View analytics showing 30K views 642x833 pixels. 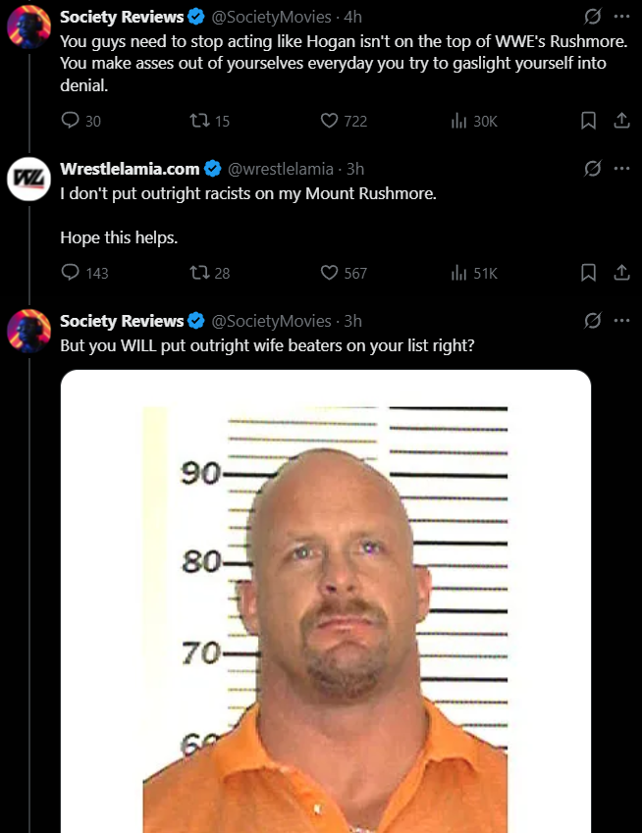[457, 121]
